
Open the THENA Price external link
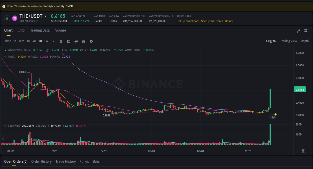28,21
